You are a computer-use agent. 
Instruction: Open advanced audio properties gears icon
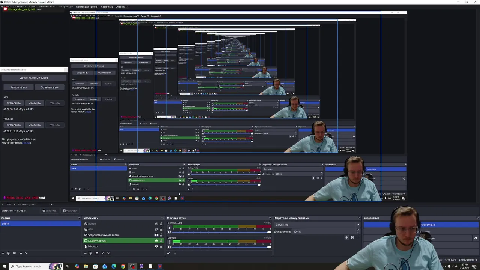168,253
